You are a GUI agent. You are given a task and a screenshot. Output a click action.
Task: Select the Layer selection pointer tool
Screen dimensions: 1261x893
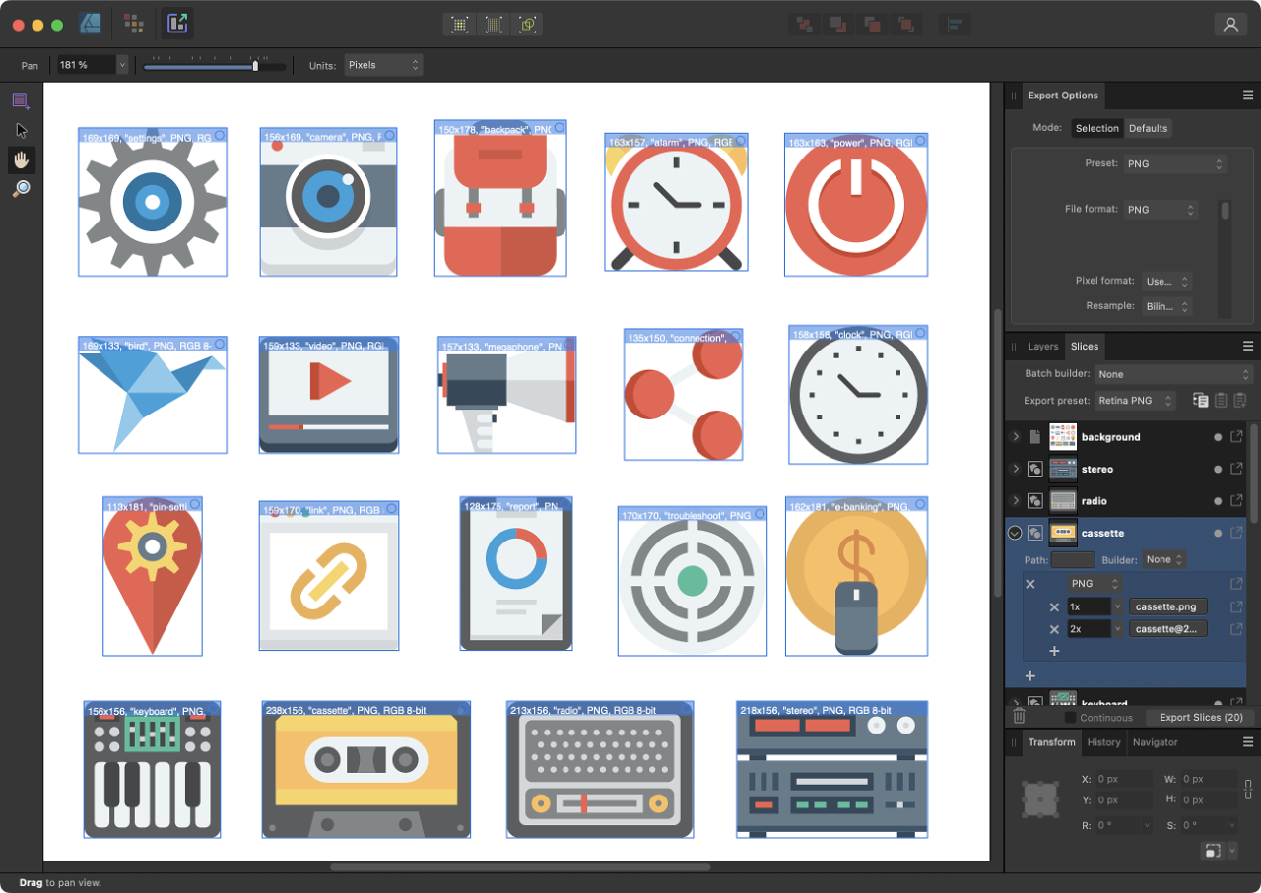(x=21, y=130)
